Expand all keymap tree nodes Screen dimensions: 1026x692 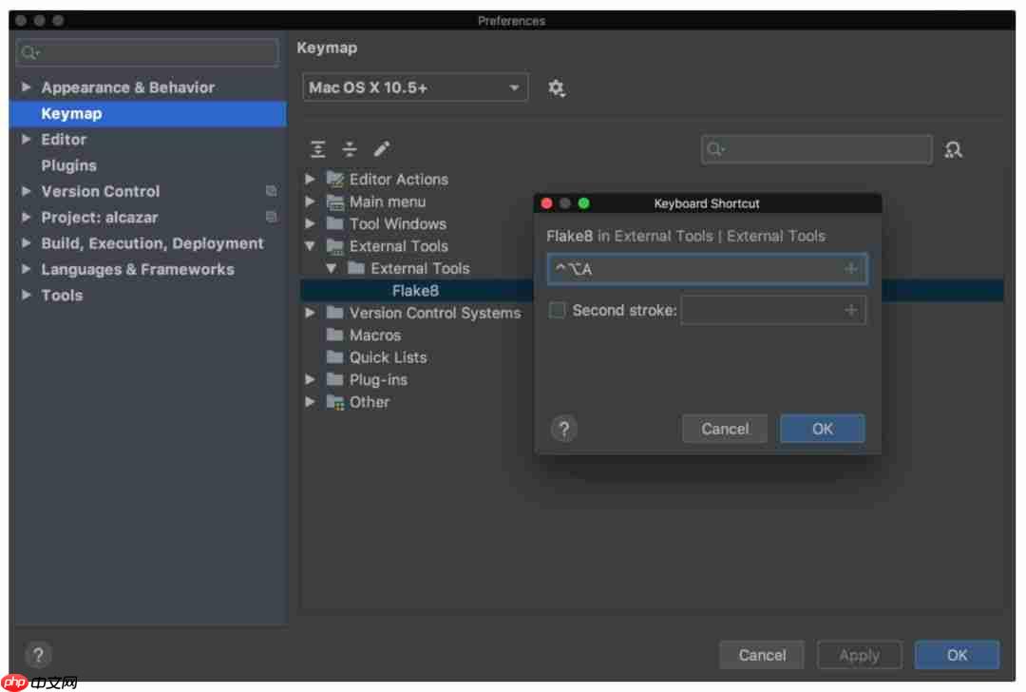tap(318, 148)
